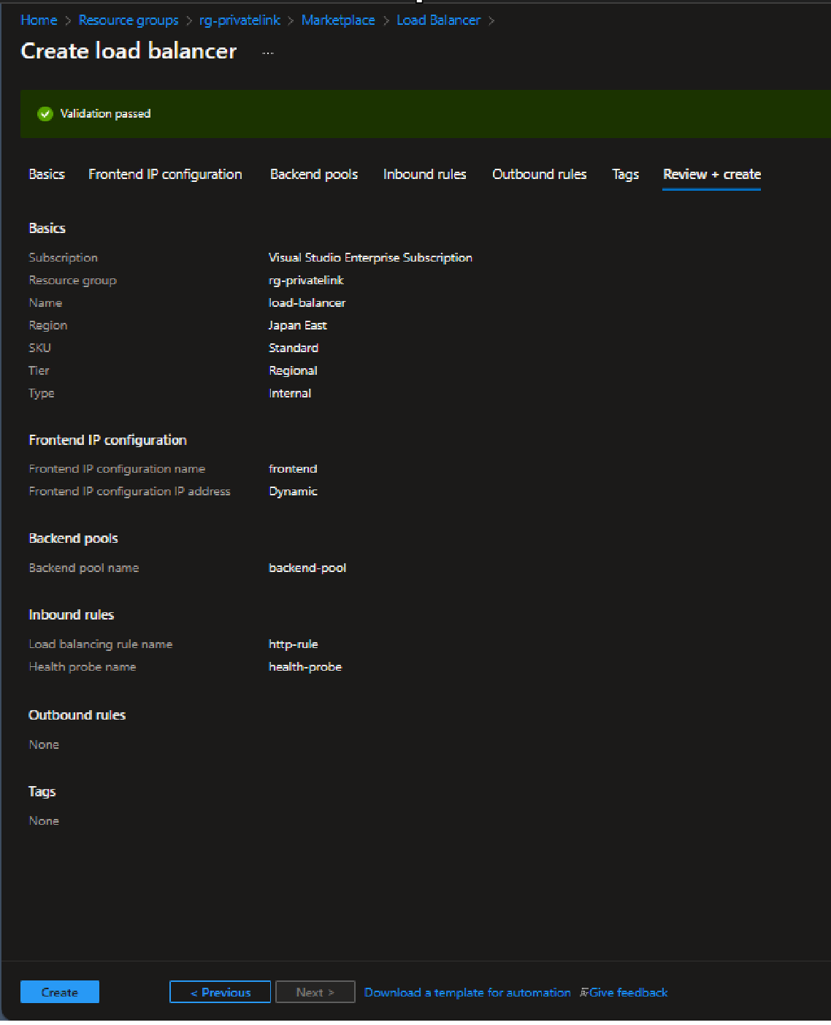Click Load balancing rule name label
Viewport: 831px width, 1025px height.
pyautogui.click(x=101, y=644)
